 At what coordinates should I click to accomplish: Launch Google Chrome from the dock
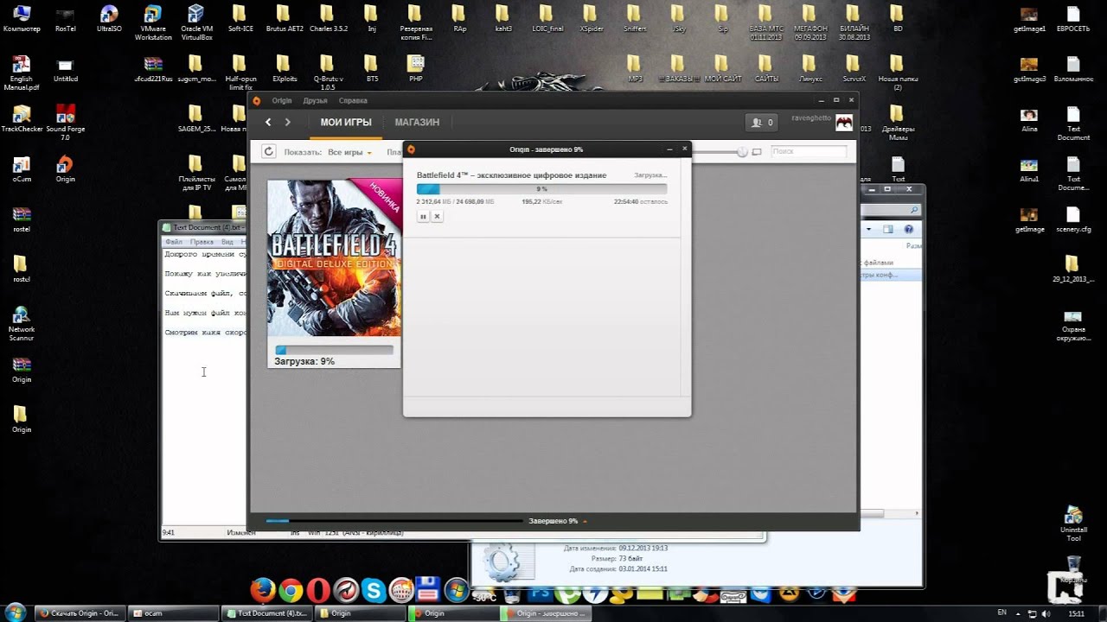click(291, 590)
